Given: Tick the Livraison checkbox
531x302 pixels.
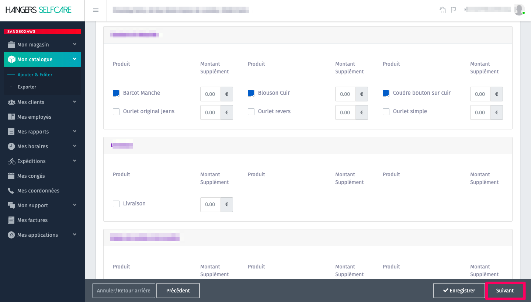Looking at the screenshot, I should (x=116, y=204).
